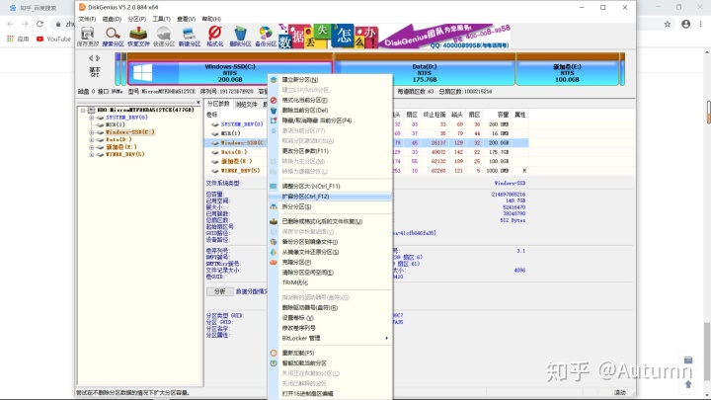Expand Data(D:) tree node

coord(91,139)
